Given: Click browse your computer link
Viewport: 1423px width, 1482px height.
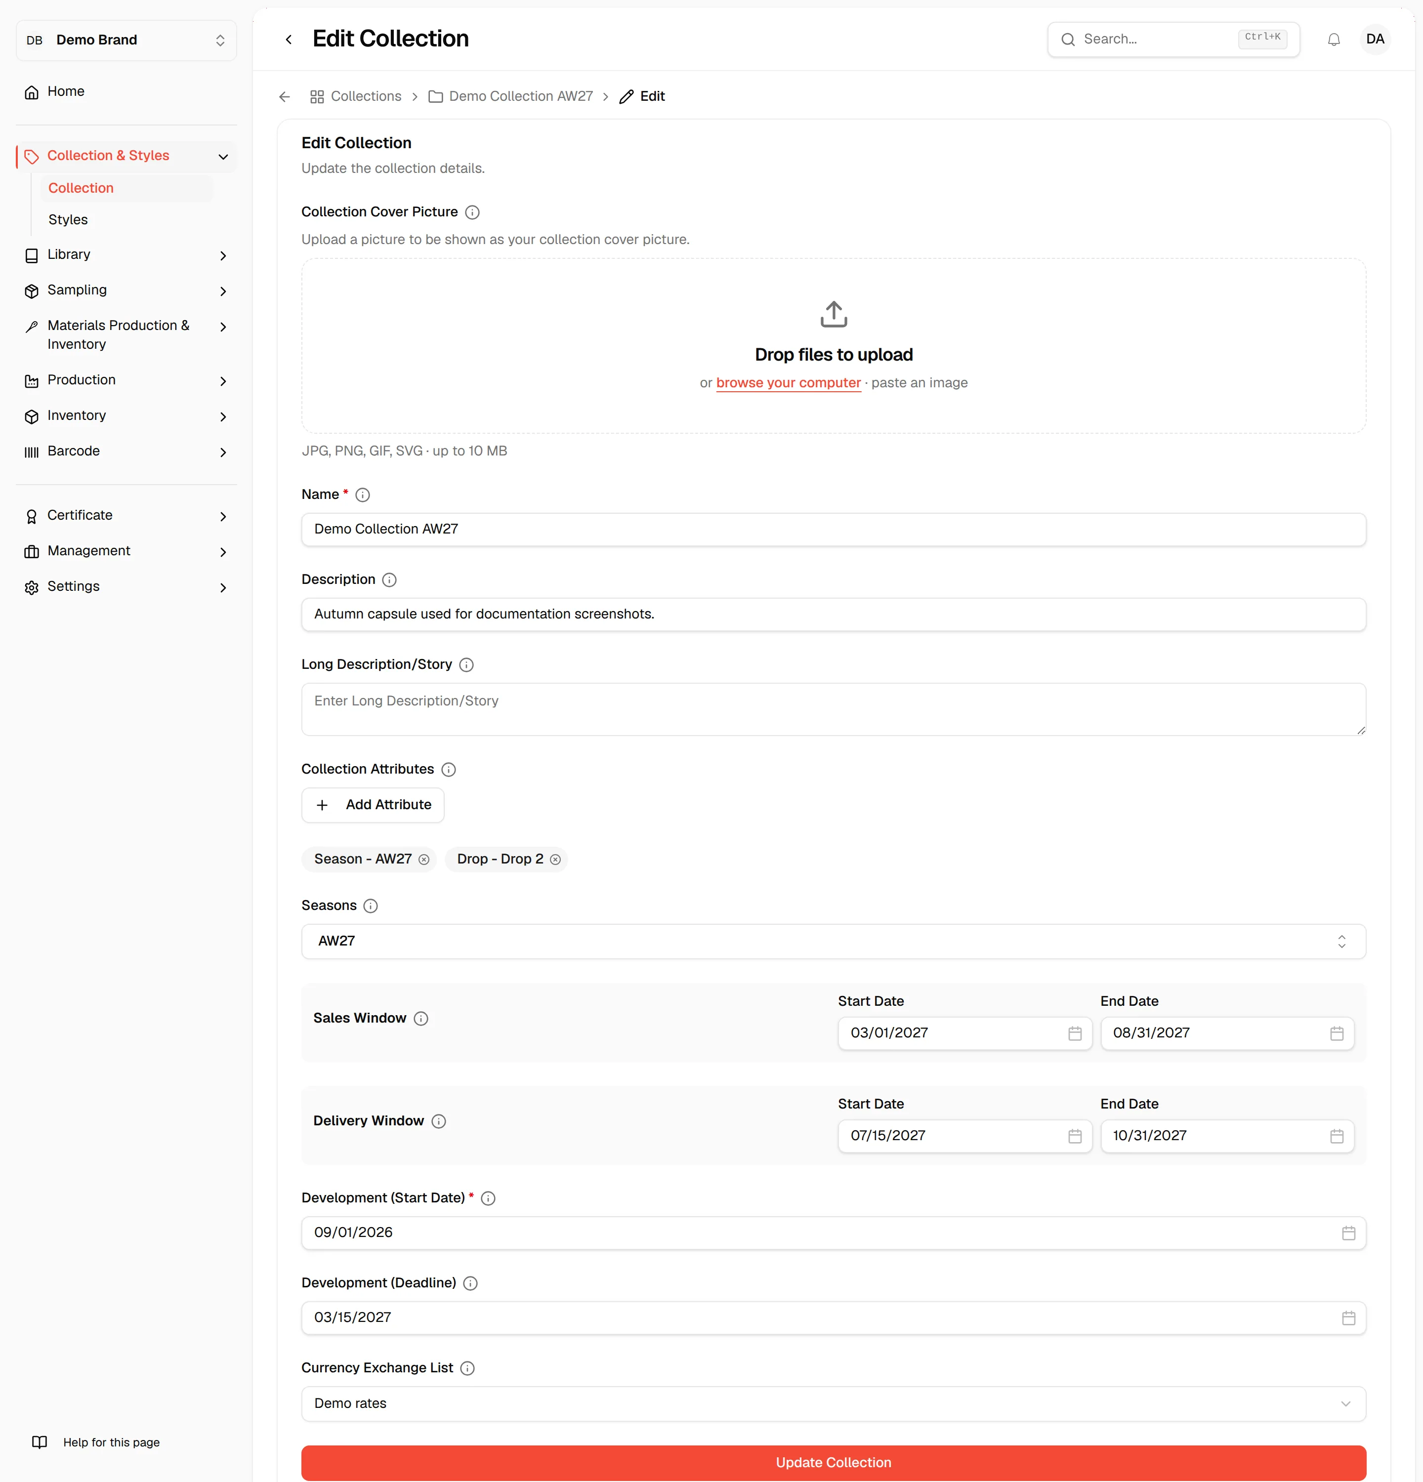Looking at the screenshot, I should (x=788, y=383).
